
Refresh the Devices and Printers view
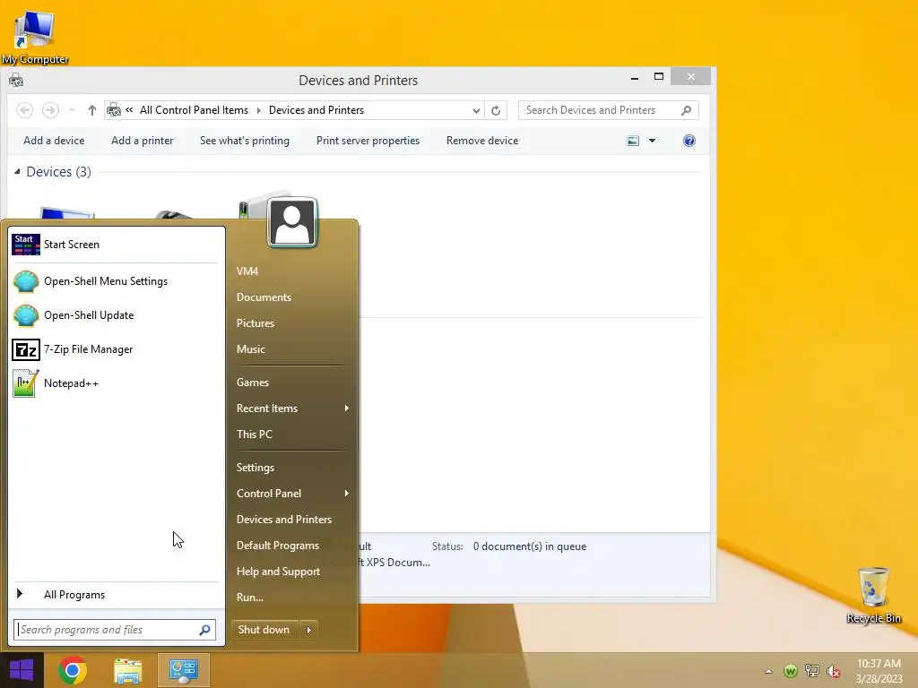[495, 110]
